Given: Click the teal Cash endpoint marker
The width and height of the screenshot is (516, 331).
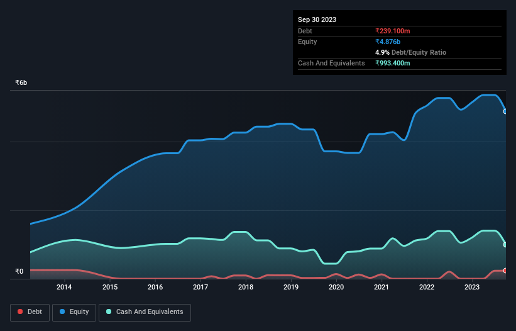Looking at the screenshot, I should [x=505, y=245].
